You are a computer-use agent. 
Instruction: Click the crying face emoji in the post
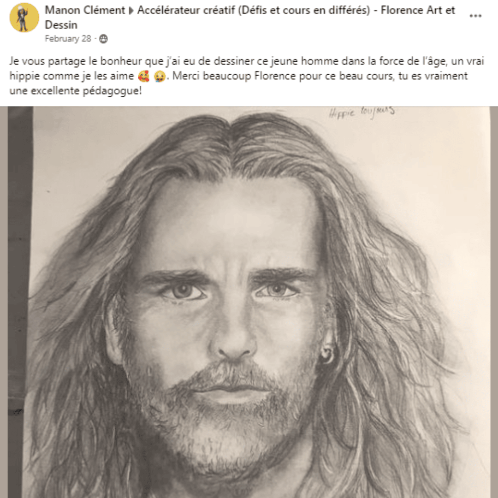(x=160, y=76)
